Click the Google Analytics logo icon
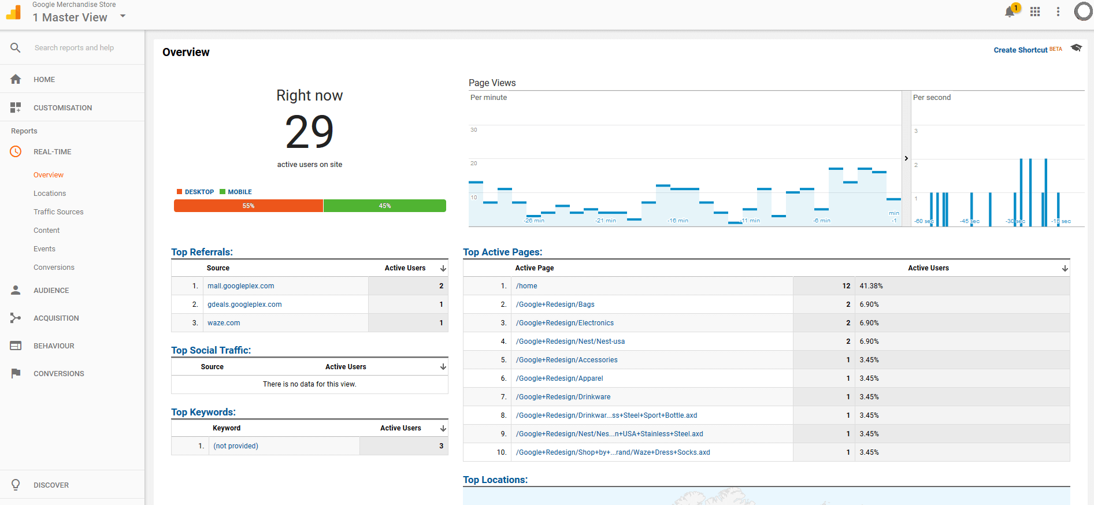The image size is (1094, 505). tap(14, 12)
